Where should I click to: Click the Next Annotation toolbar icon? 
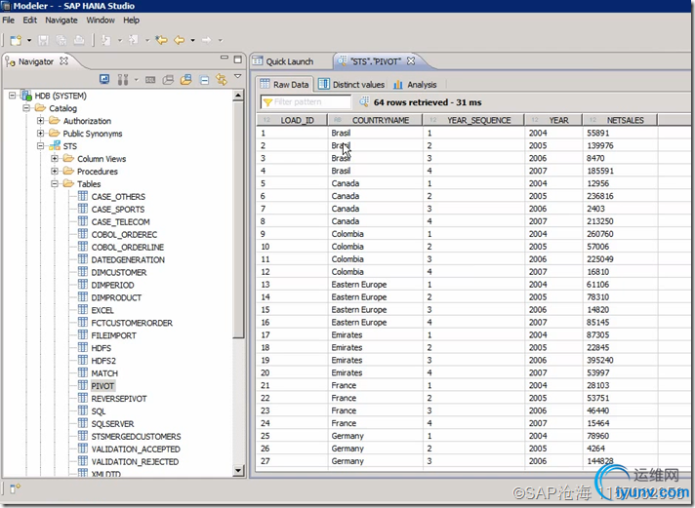pos(106,40)
